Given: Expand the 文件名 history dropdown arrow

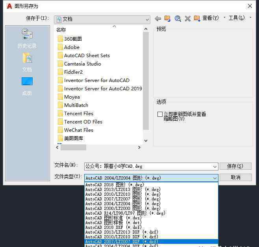Looking at the screenshot, I should 215,167.
